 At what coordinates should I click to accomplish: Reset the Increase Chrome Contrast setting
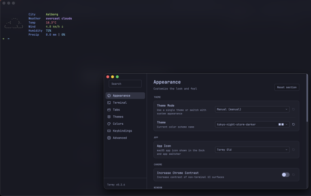click(x=294, y=175)
